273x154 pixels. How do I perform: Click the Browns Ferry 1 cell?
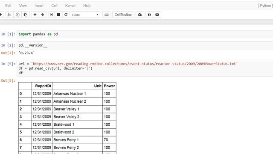click(x=78, y=140)
